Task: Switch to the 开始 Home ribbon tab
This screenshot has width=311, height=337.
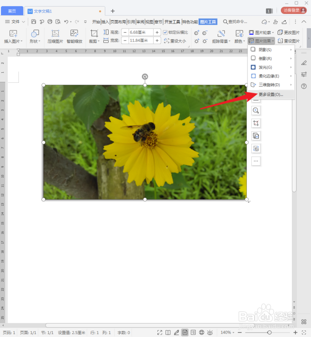Action: (x=96, y=22)
